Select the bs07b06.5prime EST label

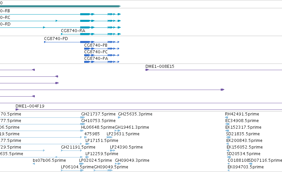coord(49,160)
